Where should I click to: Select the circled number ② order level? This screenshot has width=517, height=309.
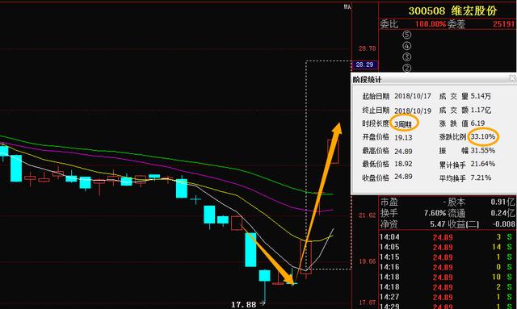(407, 69)
